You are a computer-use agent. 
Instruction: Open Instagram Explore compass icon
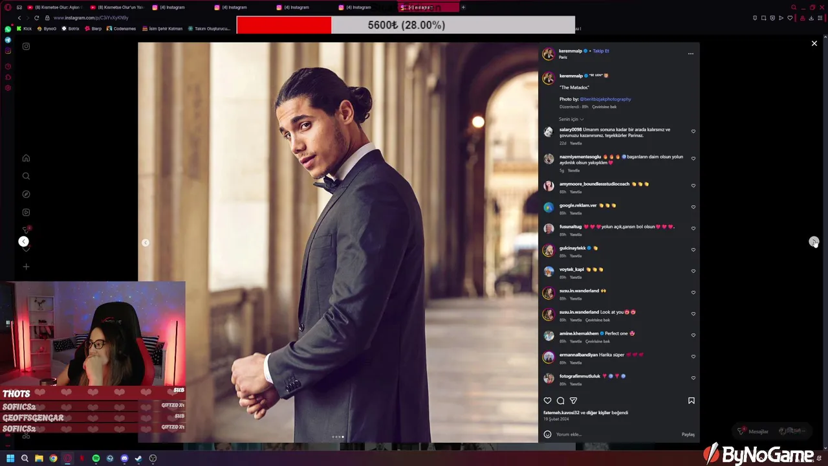tap(26, 194)
